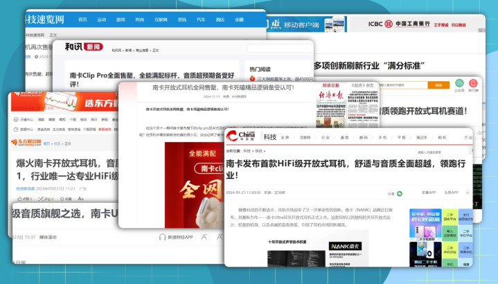Screen dimensions: 498x284
Task: Click 主力排名 in Eastmoney data center row
Action: point(59,130)
